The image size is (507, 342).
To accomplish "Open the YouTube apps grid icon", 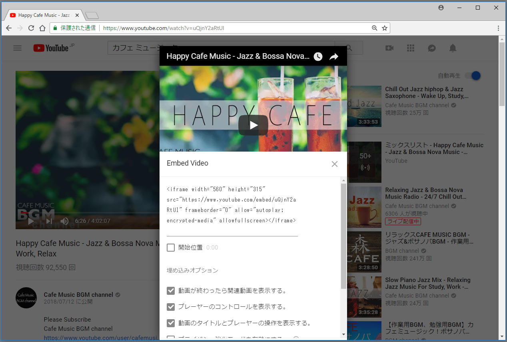I will 411,48.
